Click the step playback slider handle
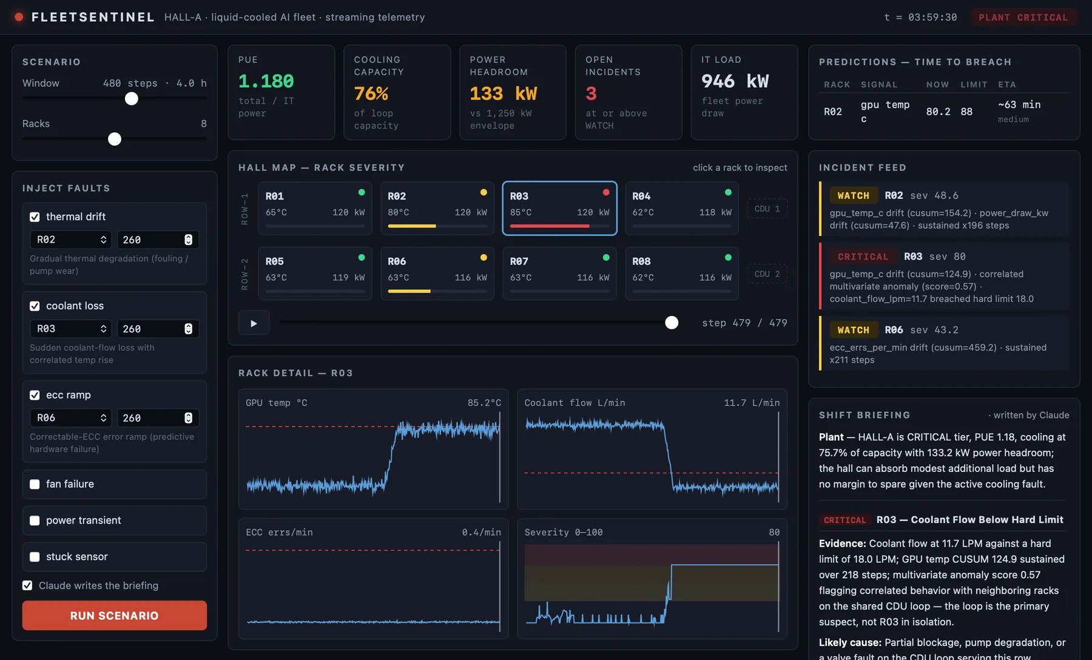This screenshot has width=1092, height=660. 672,323
